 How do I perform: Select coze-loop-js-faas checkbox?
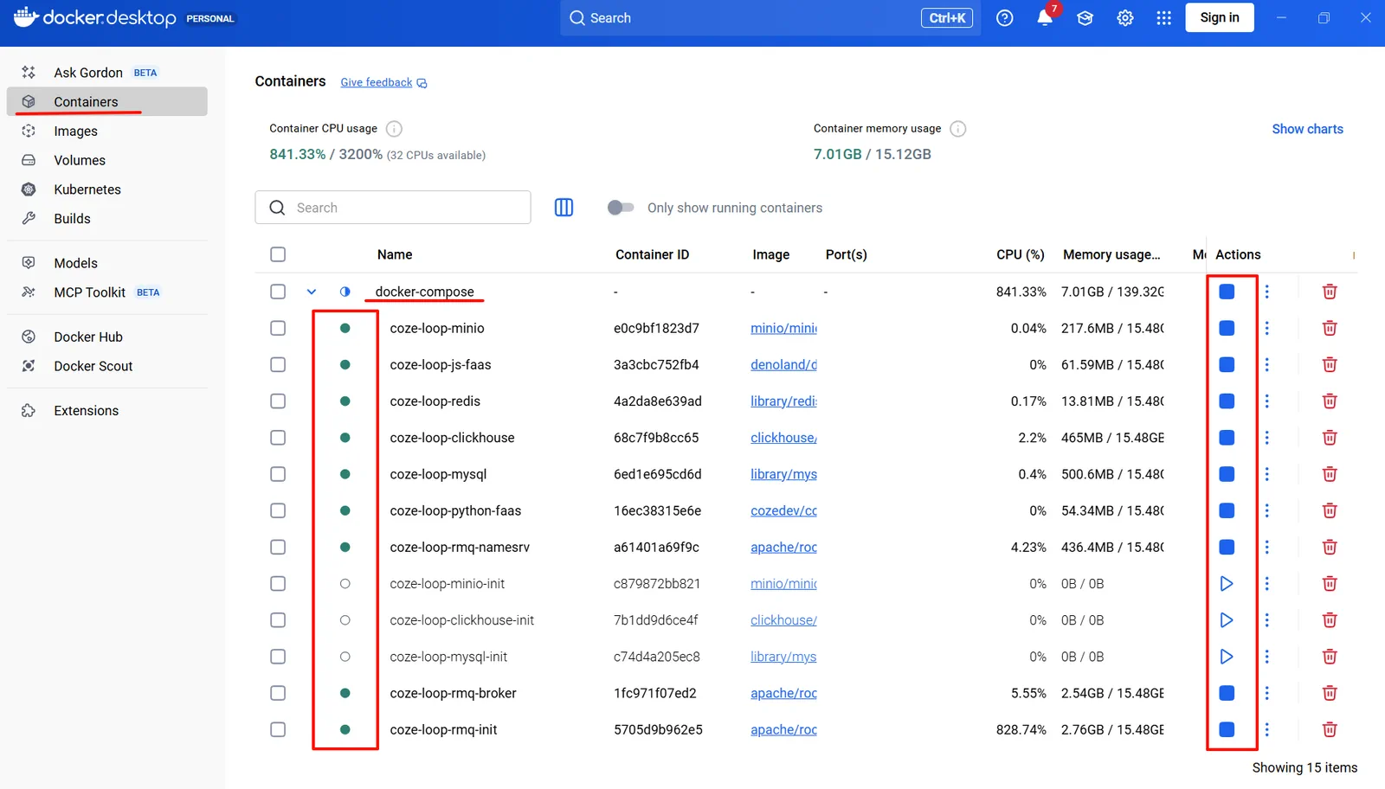tap(278, 365)
